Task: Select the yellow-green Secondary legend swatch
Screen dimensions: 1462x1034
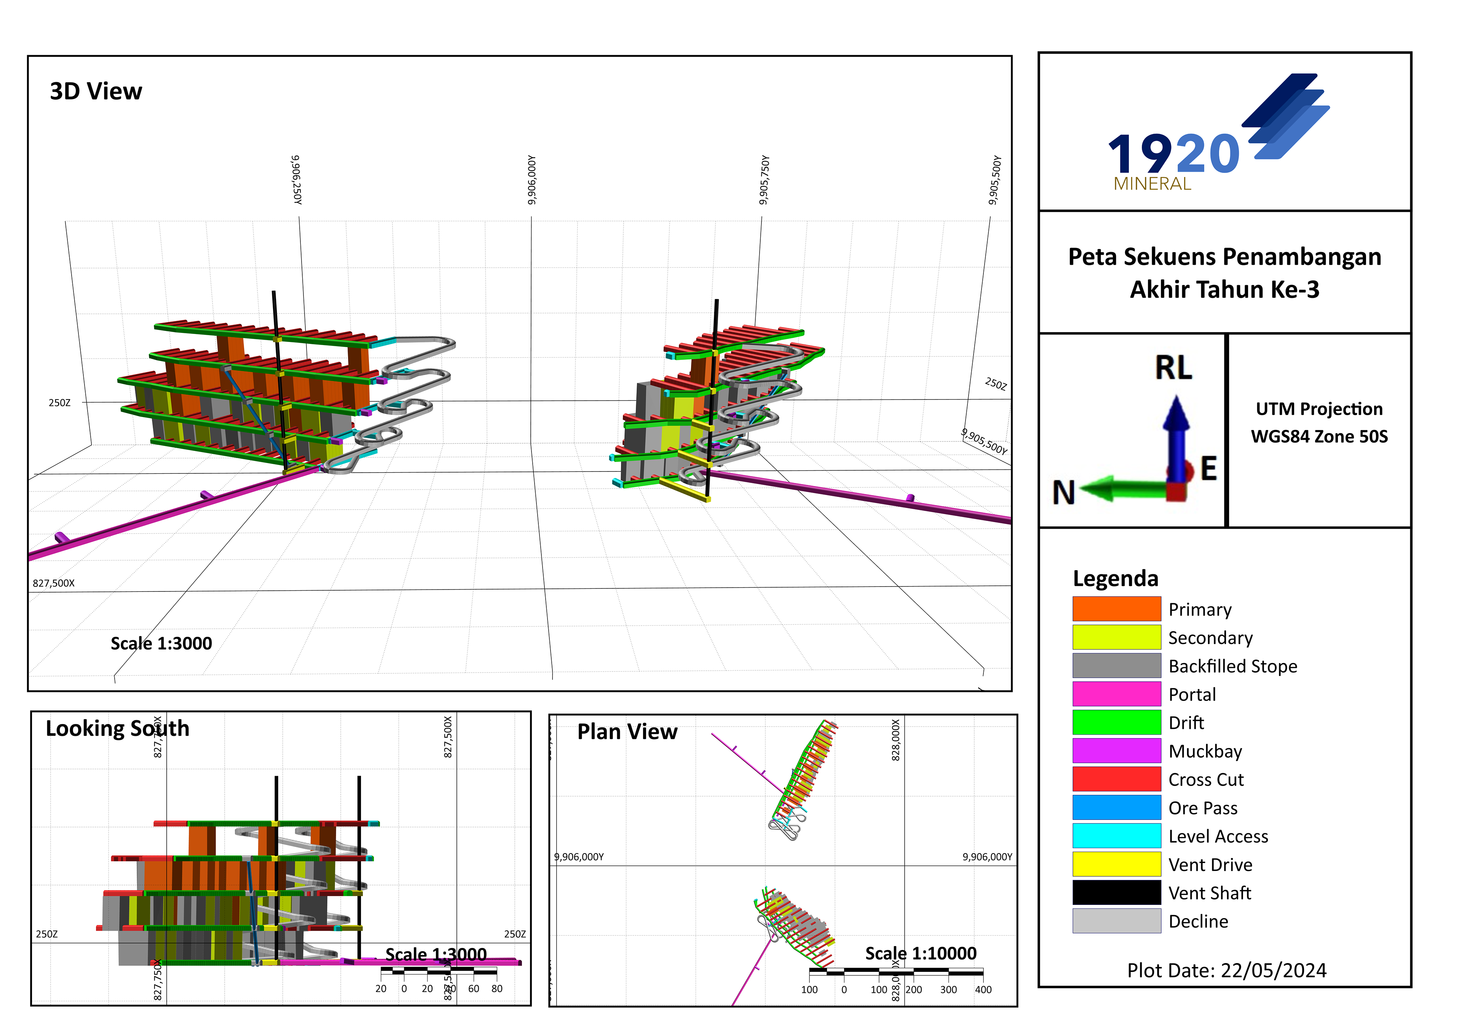Action: pyautogui.click(x=1116, y=637)
